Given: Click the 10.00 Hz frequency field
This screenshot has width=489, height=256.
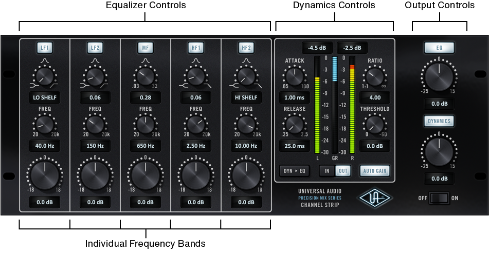Looking at the screenshot, I should [246, 146].
